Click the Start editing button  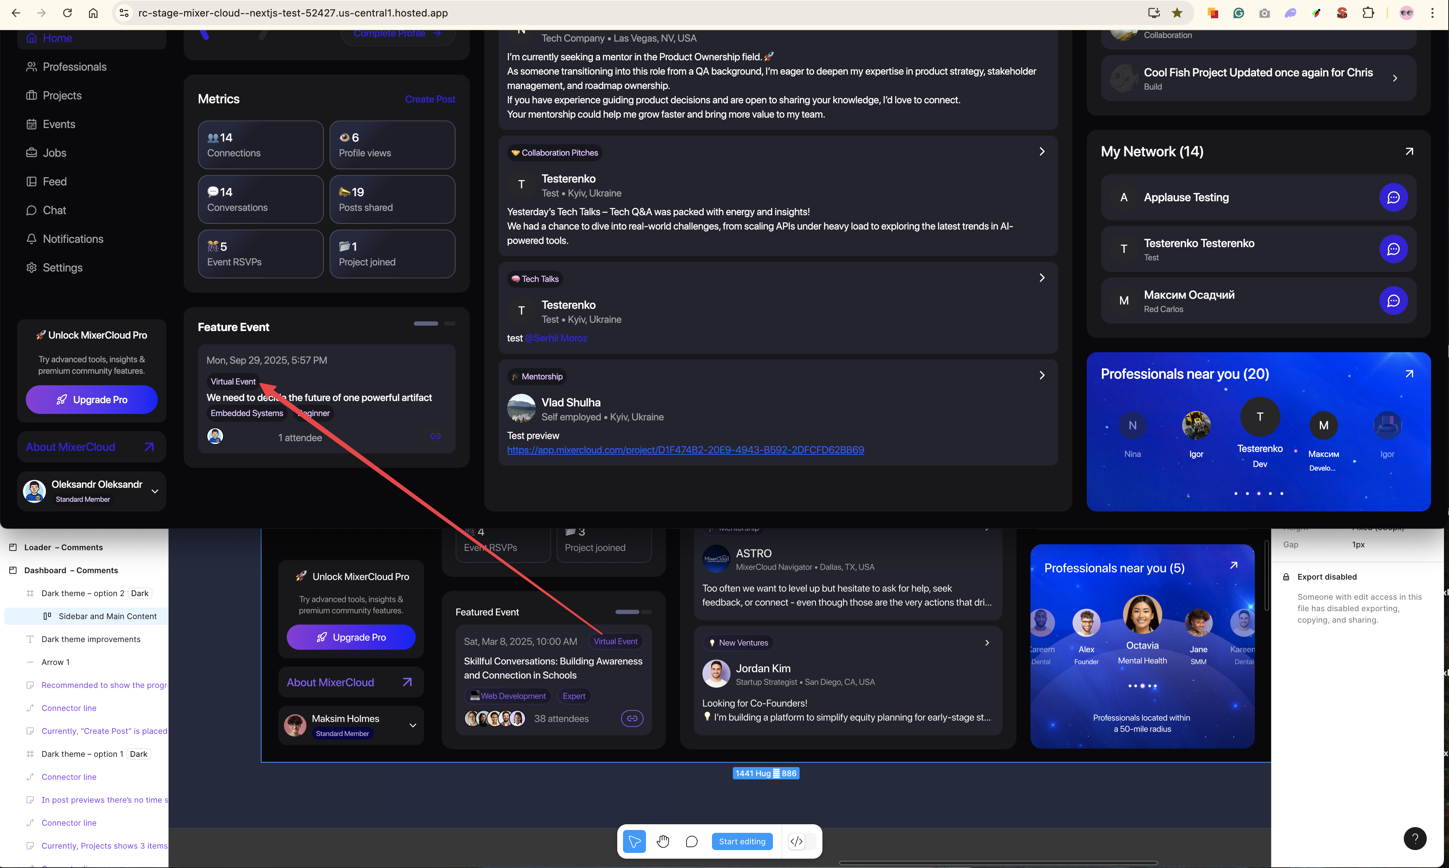click(741, 841)
